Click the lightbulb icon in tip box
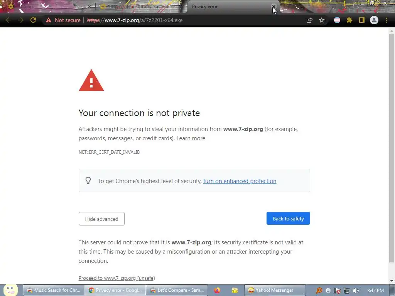 click(88, 180)
